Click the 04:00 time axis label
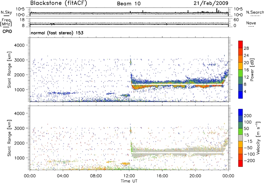Image resolution: width=264 pixels, height=183 pixels. coord(63,176)
